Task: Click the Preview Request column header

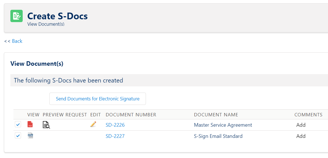Action: pyautogui.click(x=65, y=115)
